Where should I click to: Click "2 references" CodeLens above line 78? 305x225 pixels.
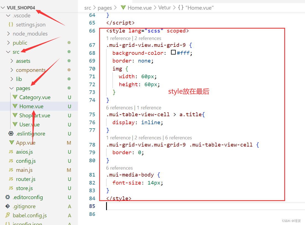click(148, 138)
